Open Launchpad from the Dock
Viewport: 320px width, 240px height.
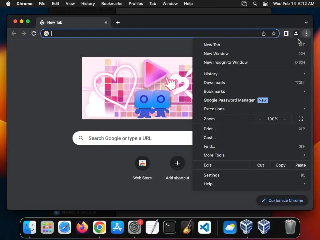pyautogui.click(x=47, y=227)
